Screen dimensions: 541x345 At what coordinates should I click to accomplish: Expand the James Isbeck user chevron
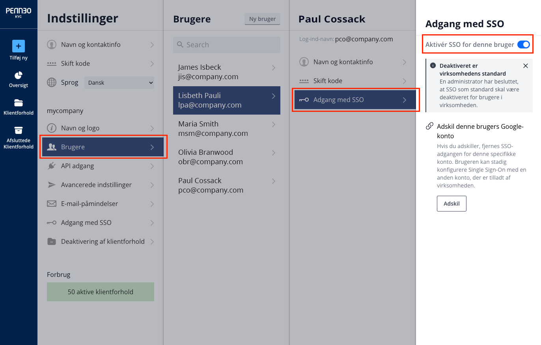[274, 68]
